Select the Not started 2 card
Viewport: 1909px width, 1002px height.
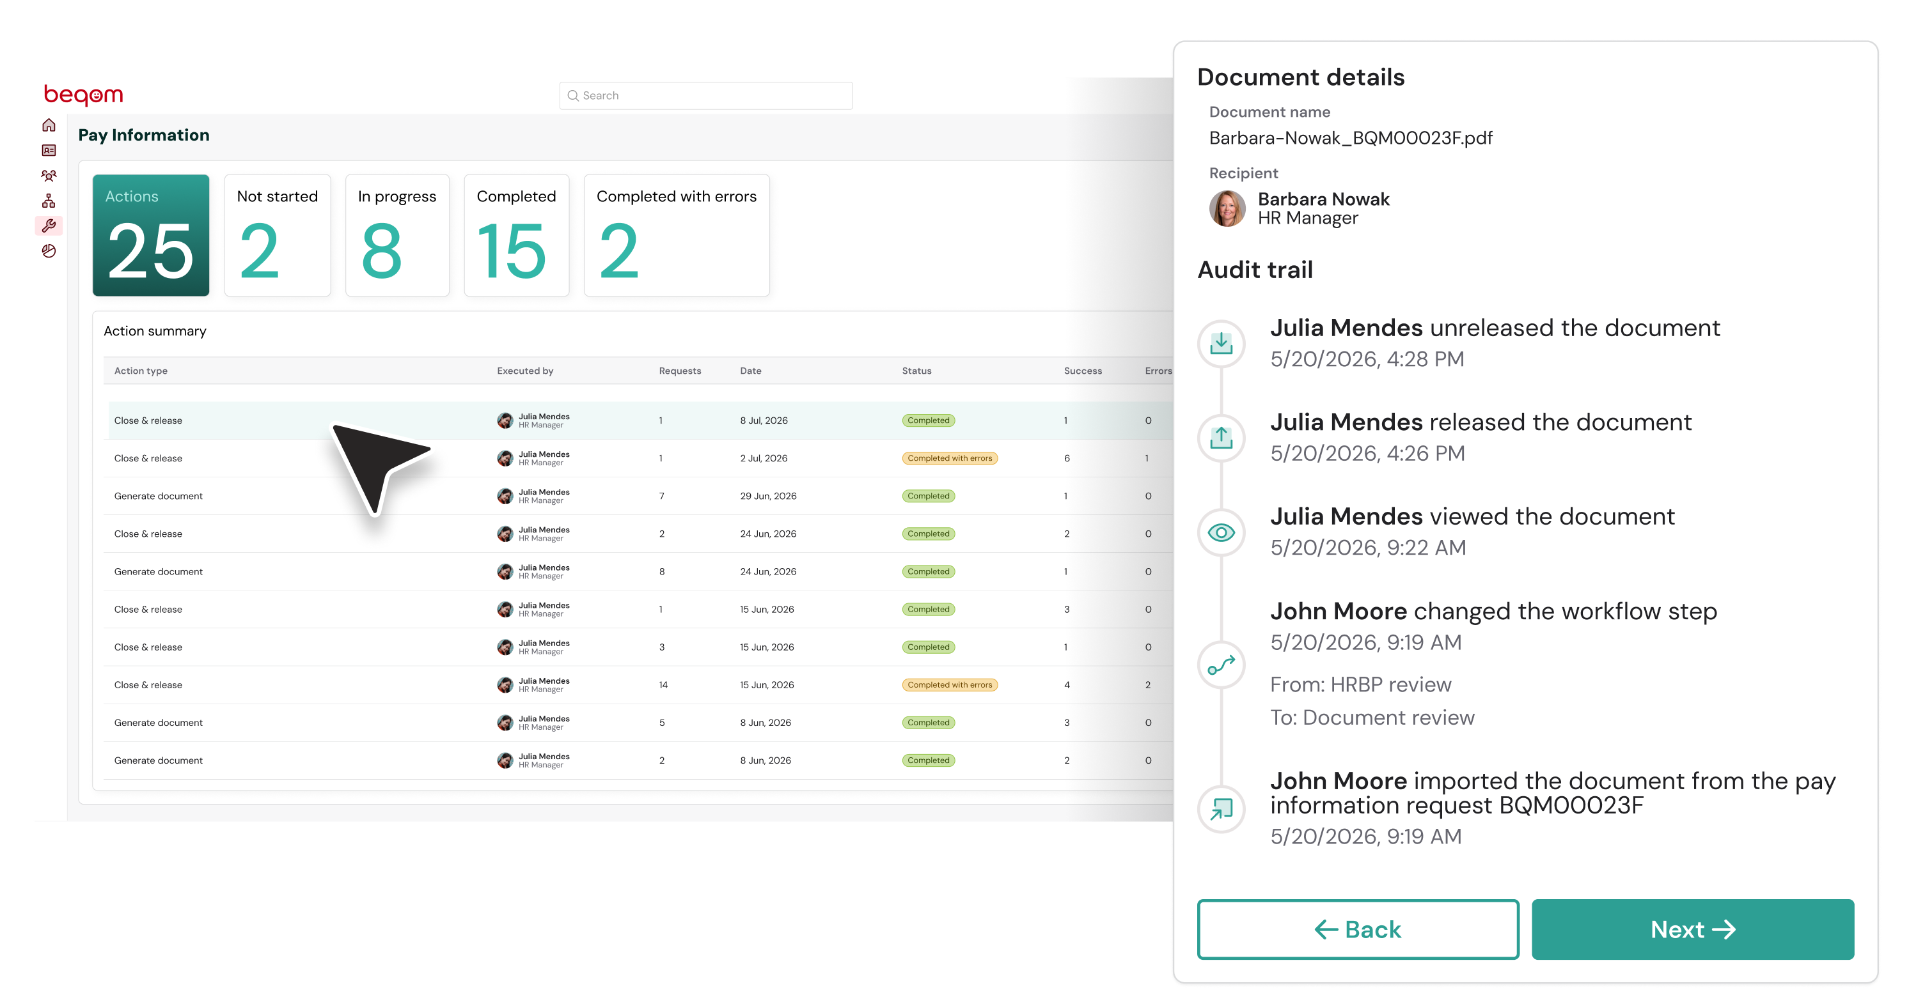pyautogui.click(x=277, y=235)
